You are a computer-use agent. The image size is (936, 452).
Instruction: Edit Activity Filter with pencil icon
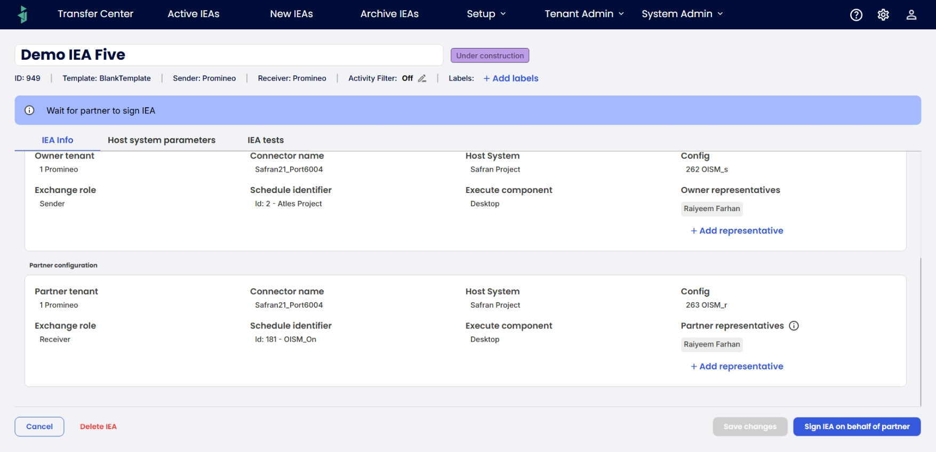[422, 78]
